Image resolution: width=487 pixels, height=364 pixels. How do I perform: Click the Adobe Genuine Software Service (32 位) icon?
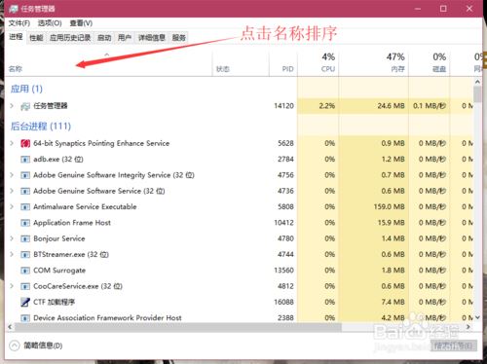point(25,191)
